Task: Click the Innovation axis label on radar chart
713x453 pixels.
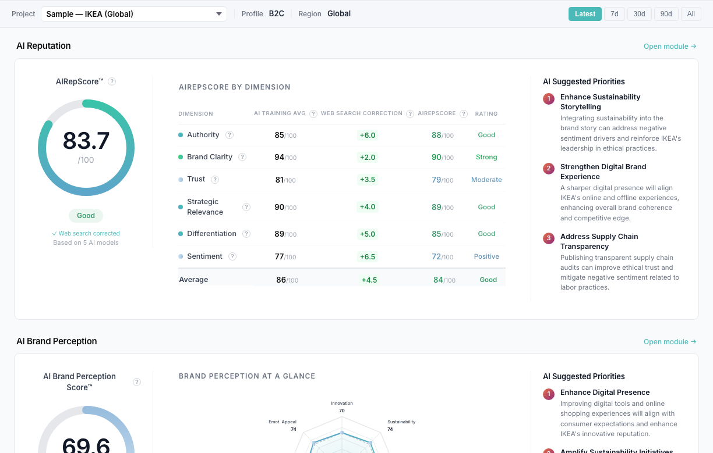Action: pos(342,403)
